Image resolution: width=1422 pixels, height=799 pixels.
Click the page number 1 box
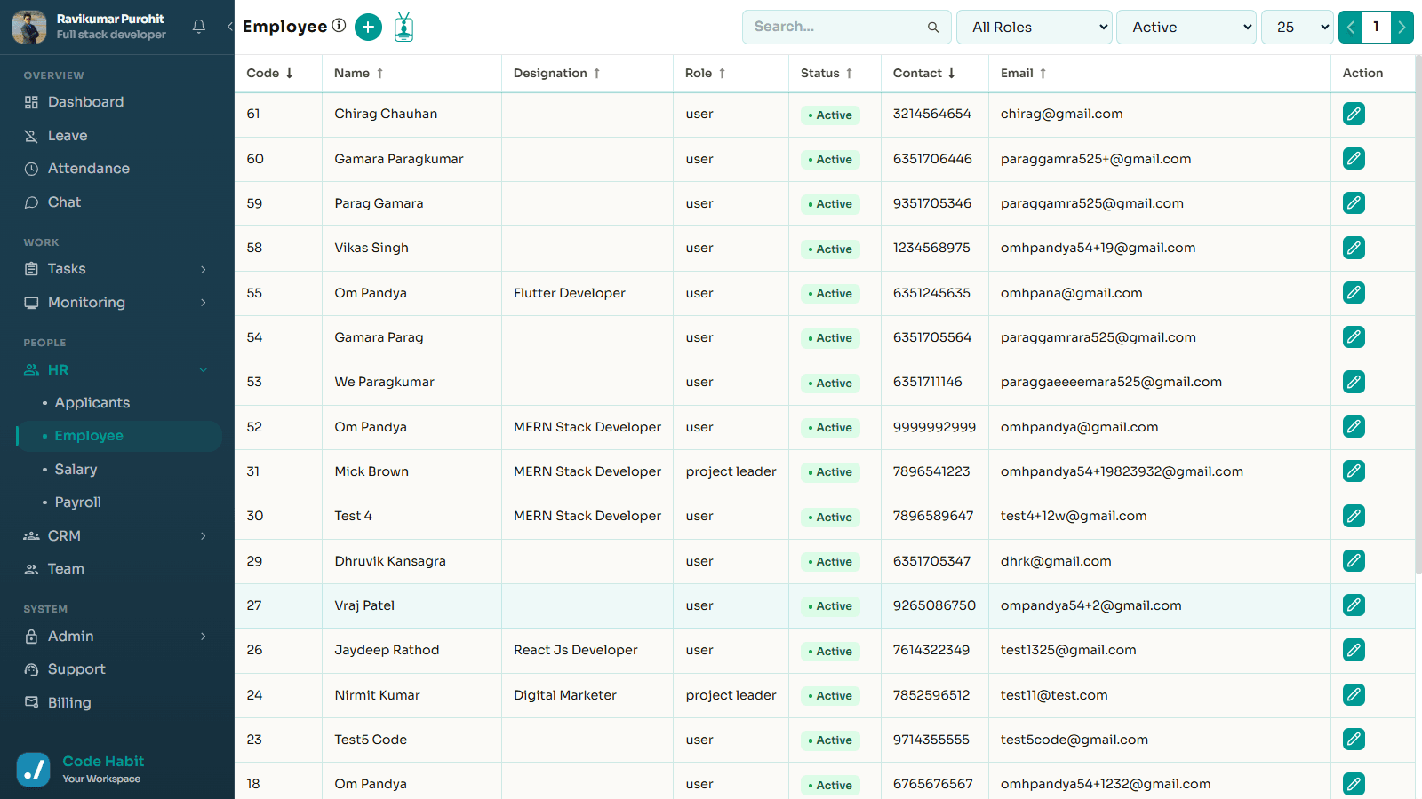click(x=1376, y=27)
